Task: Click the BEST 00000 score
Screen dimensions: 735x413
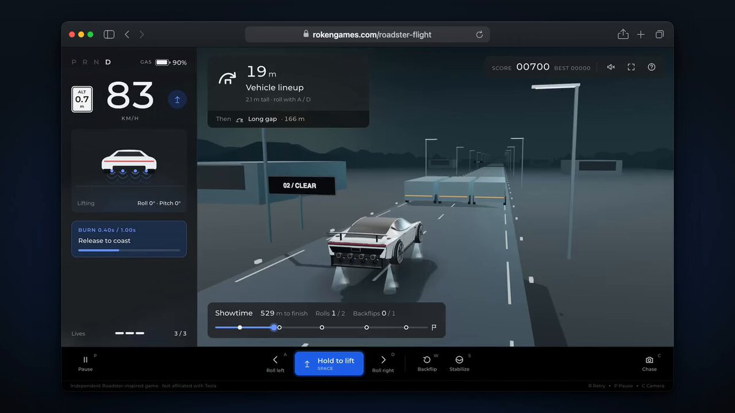Action: [573, 68]
